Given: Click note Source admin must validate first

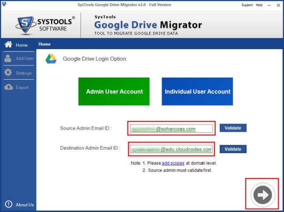Looking at the screenshot, I should click(180, 170).
